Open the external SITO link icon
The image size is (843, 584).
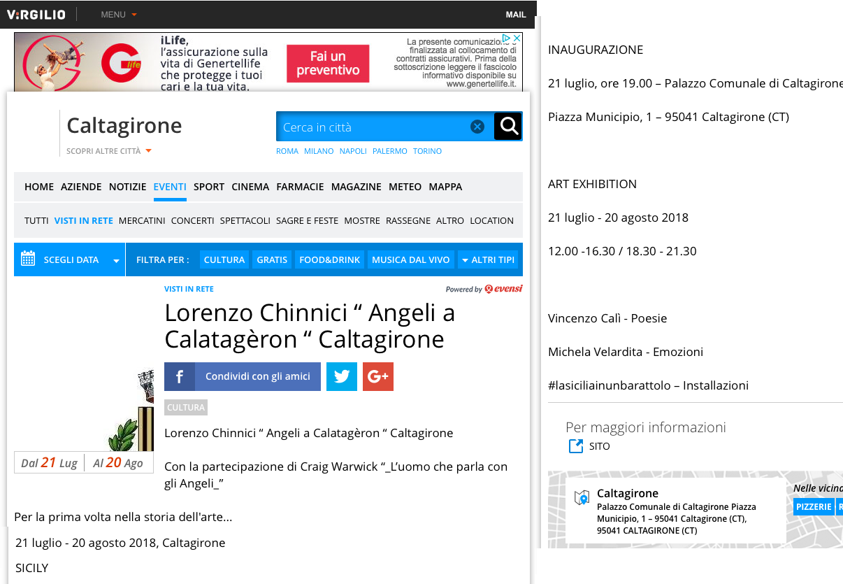tap(576, 446)
